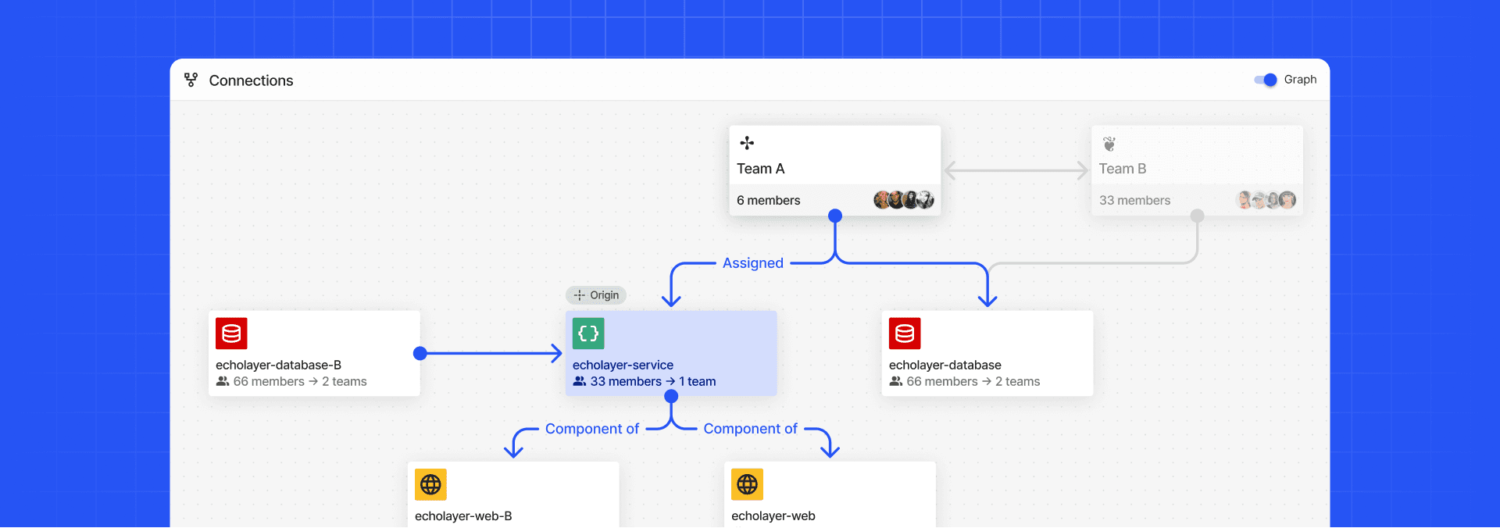Open the echolayer-web-B node name
Viewport: 1500px width, 528px height.
click(x=463, y=516)
